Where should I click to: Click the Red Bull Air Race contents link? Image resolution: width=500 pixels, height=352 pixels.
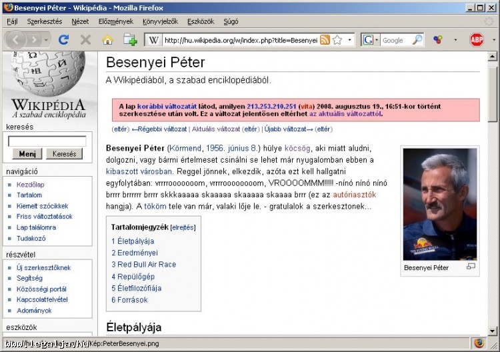147,265
